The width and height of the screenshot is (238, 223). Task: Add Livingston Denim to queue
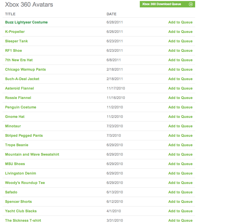[180, 173]
